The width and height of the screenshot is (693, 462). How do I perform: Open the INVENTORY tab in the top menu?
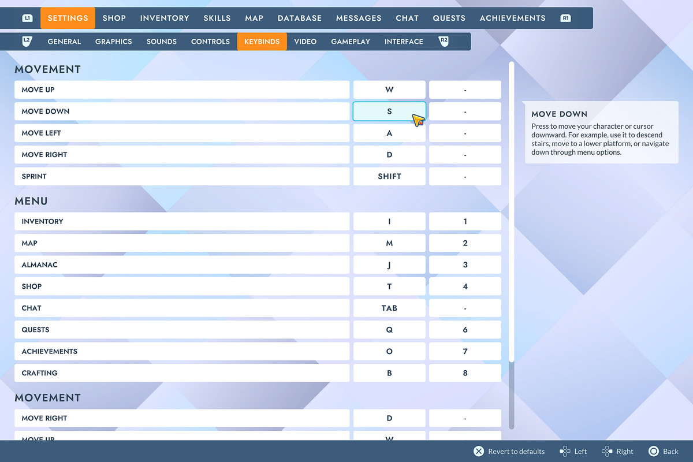164,18
